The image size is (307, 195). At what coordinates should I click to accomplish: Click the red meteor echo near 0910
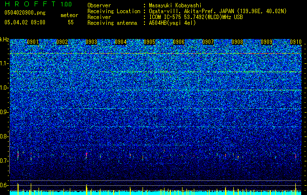point(295,156)
